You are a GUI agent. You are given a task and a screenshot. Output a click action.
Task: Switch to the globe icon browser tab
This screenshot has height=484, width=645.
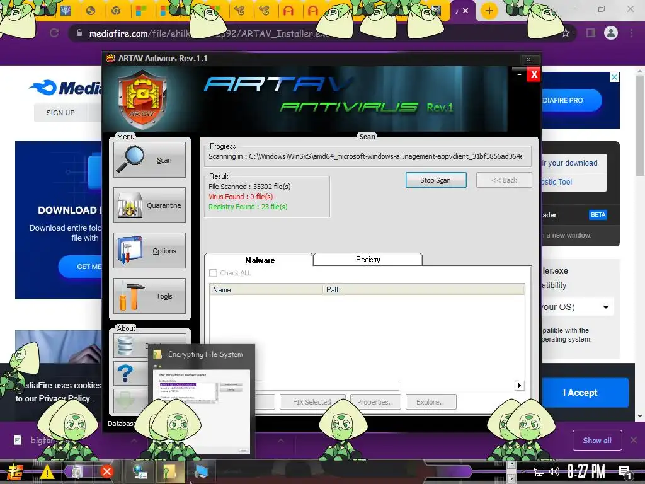point(91,11)
